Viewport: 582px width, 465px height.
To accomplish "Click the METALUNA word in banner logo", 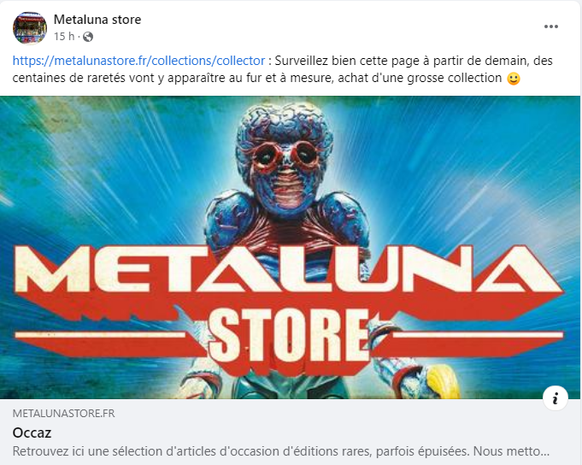I will (x=289, y=271).
